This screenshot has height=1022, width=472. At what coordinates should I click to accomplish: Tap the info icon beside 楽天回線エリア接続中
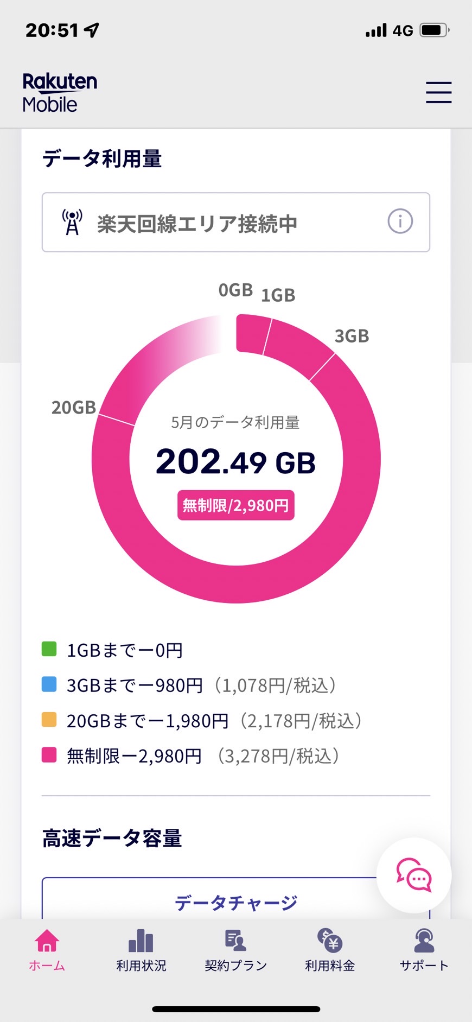(x=400, y=221)
